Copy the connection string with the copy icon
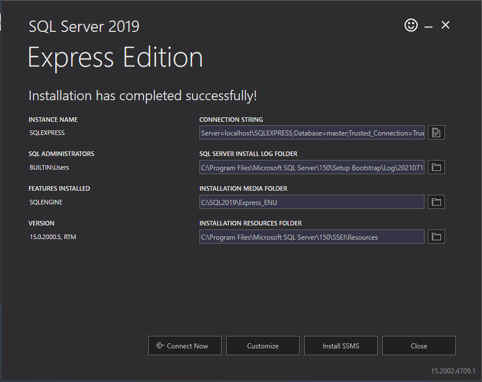This screenshot has width=482, height=382. [x=436, y=132]
